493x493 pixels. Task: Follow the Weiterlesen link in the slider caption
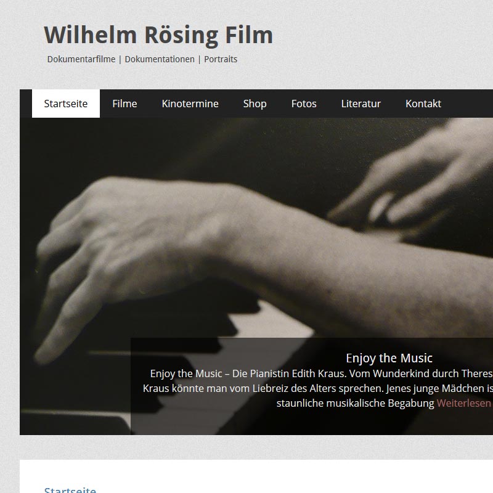[464, 403]
